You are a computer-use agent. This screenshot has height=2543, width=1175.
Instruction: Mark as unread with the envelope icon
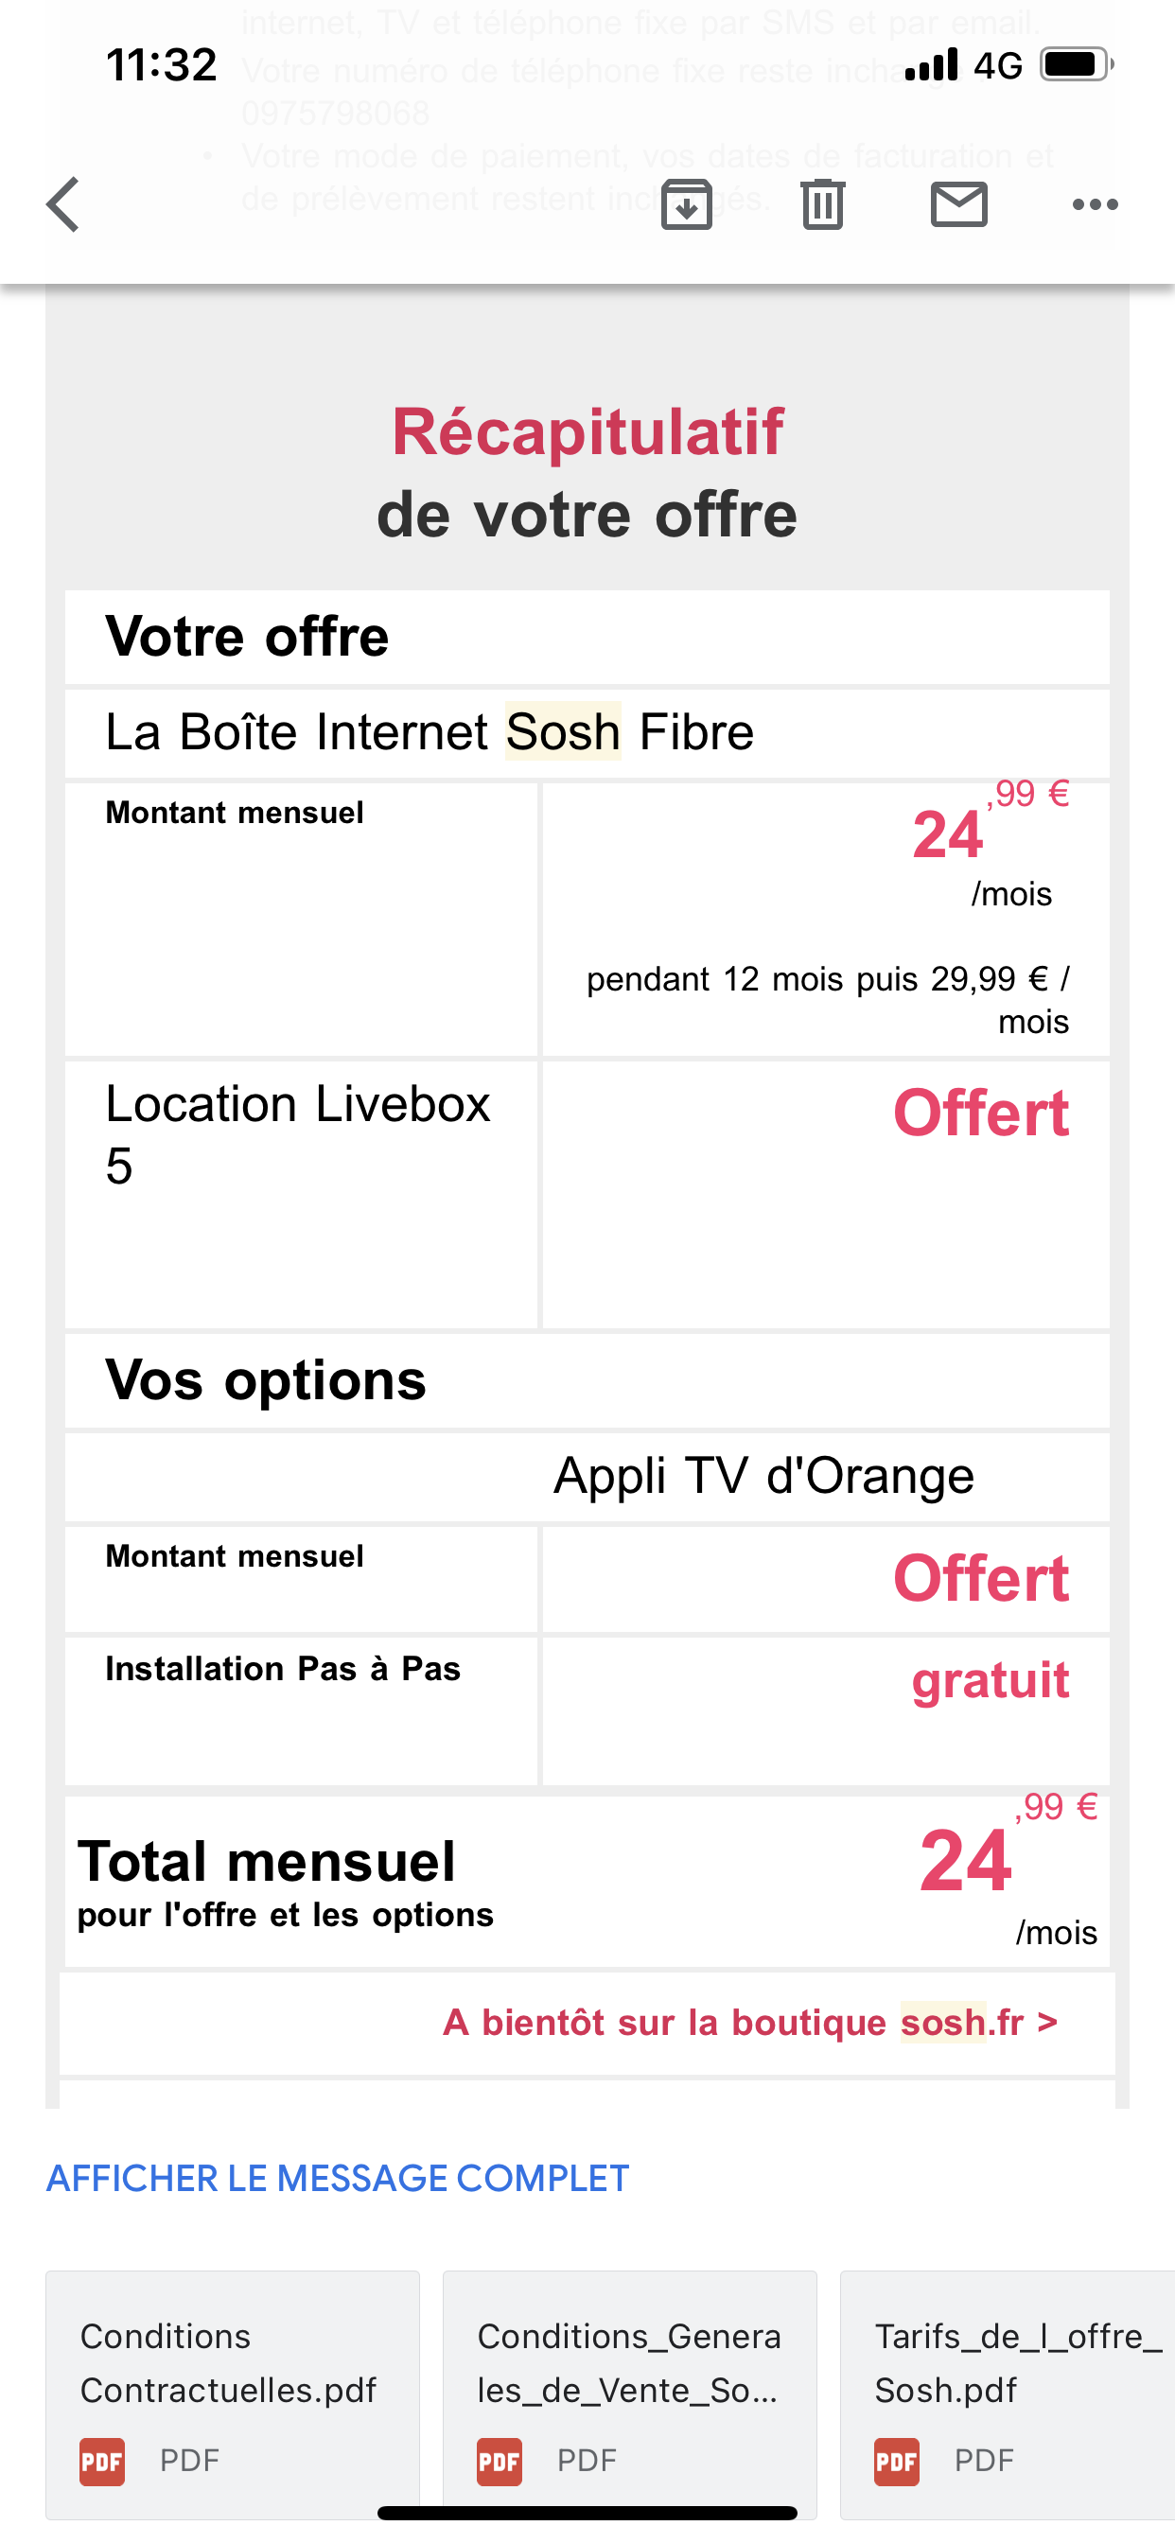pyautogui.click(x=958, y=204)
